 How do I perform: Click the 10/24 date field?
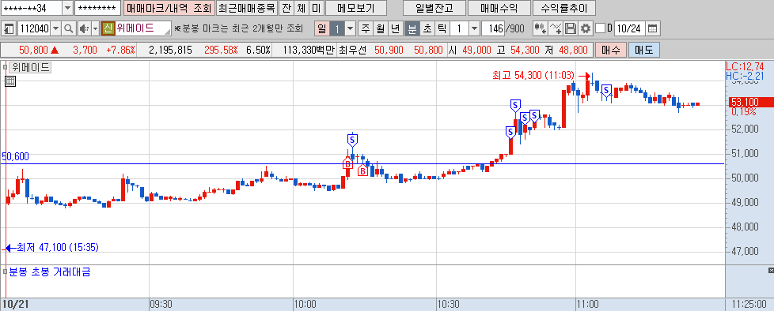click(x=629, y=28)
